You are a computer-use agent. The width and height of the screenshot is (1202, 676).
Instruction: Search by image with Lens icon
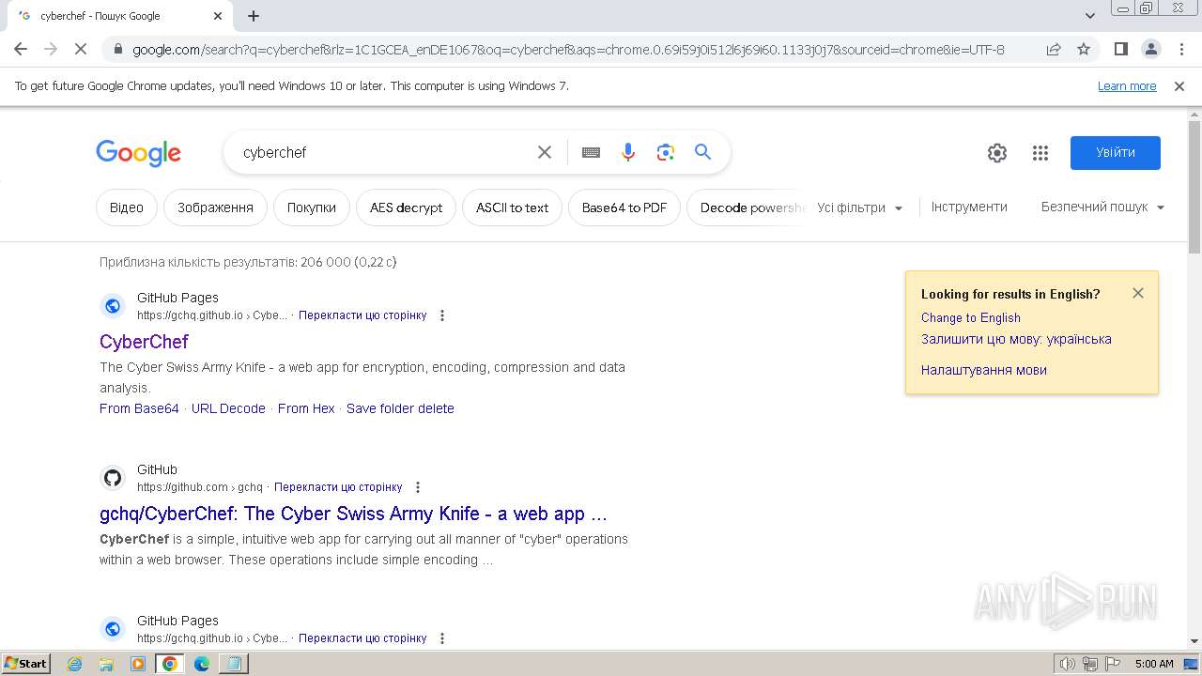coord(666,152)
